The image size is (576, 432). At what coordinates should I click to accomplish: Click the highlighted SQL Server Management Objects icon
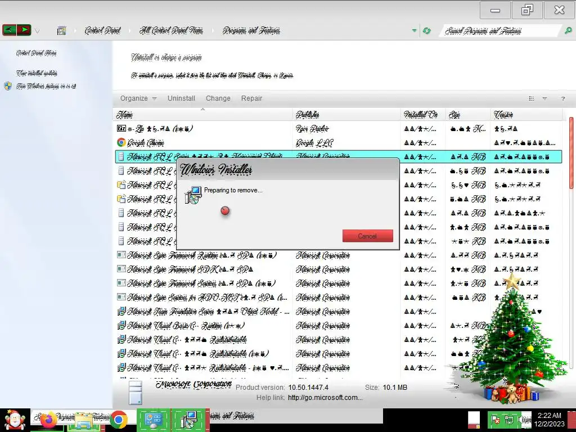(121, 157)
